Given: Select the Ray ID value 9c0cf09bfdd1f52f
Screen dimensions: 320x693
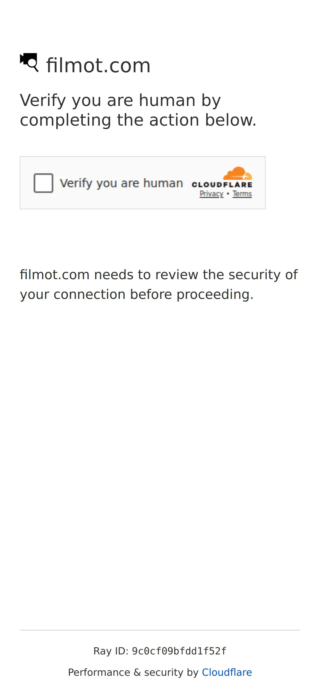Looking at the screenshot, I should pyautogui.click(x=179, y=651).
